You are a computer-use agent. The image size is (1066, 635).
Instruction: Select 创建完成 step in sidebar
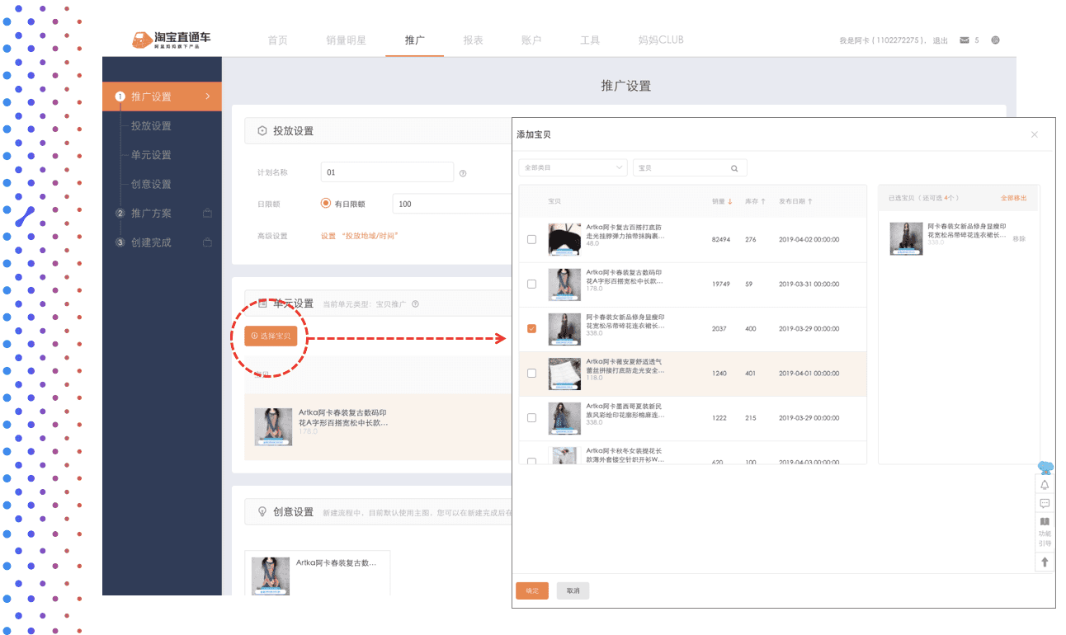(x=151, y=242)
